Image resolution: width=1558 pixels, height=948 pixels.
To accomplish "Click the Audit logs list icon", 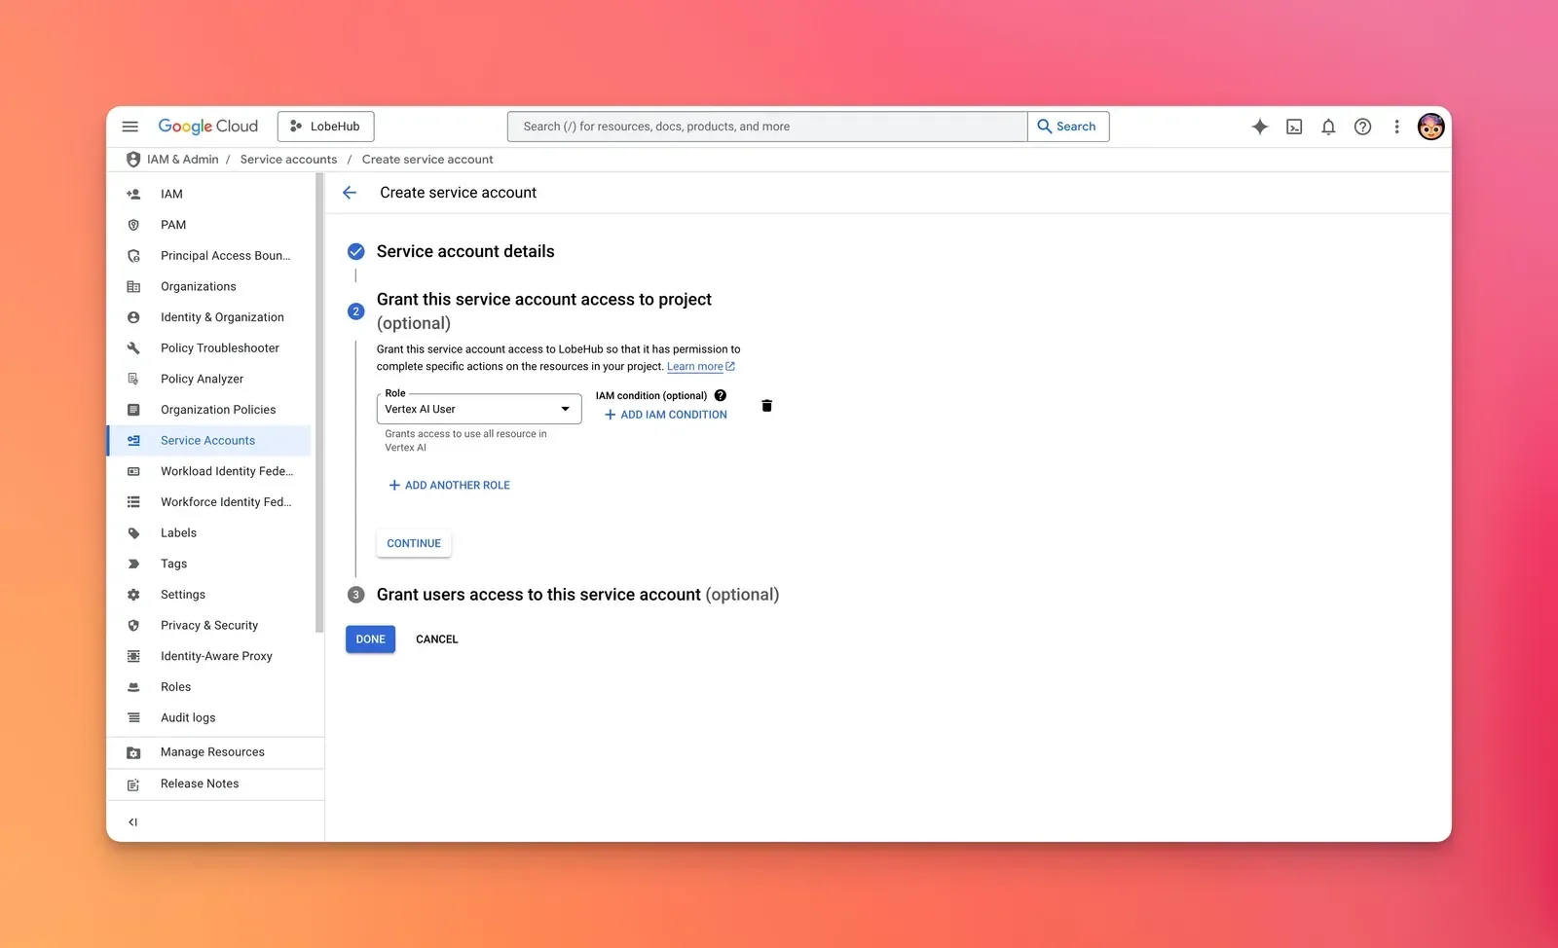I will [x=133, y=718].
